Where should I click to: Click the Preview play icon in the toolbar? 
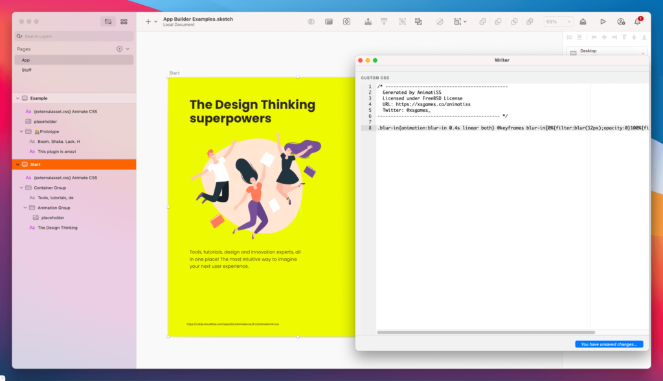point(603,21)
